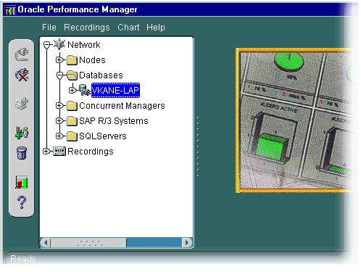Screen dimensions: 361x272
Task: Click the Nodes folder icon
Action: [72, 60]
